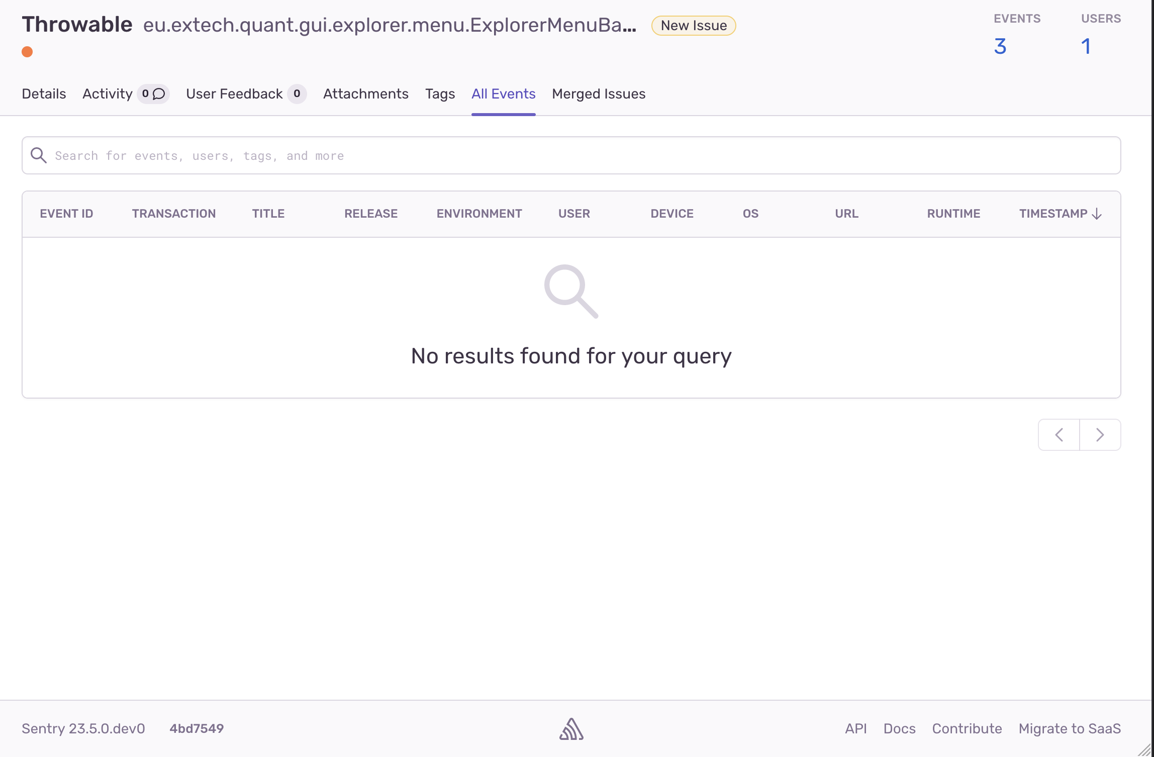1154x757 pixels.
Task: Open the Tags tab
Action: click(x=440, y=93)
